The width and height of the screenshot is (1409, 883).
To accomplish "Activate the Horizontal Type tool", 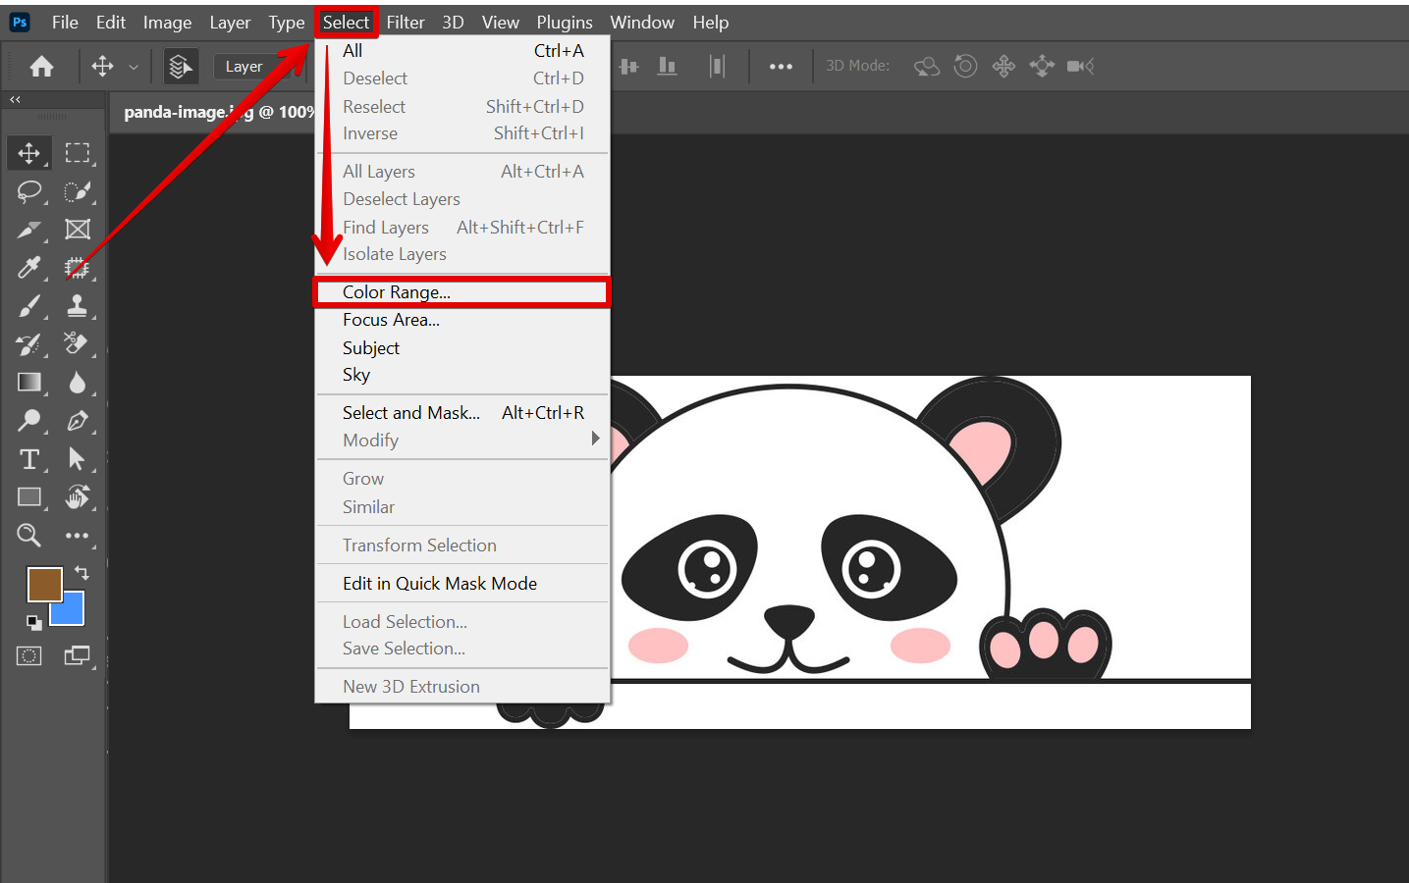I will pyautogui.click(x=29, y=459).
